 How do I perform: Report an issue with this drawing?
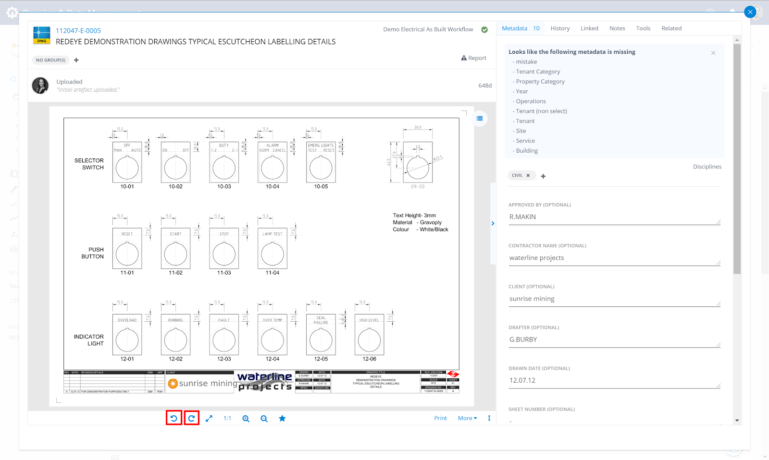(473, 58)
